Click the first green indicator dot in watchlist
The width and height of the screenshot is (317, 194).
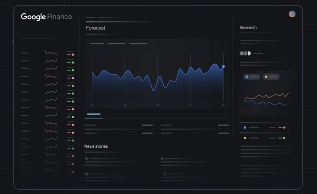[x=73, y=62]
